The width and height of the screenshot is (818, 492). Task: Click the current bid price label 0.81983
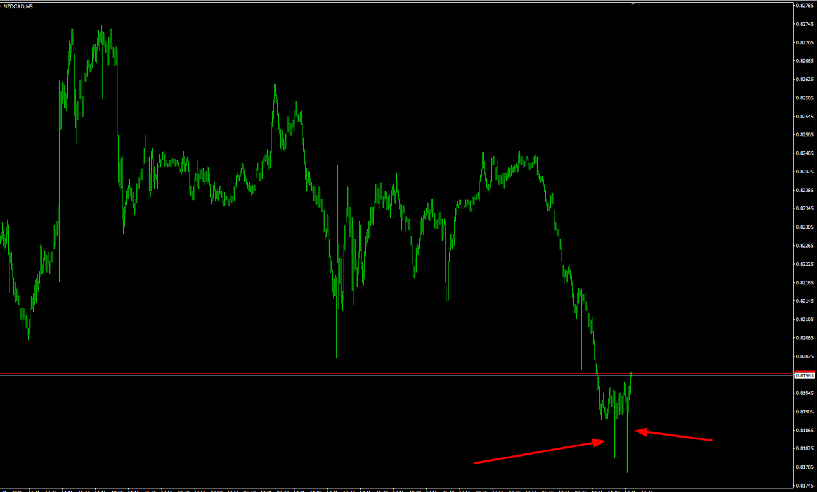(805, 375)
